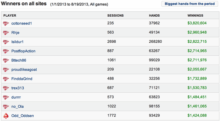Open FinddaGrind player link
The height and width of the screenshot is (121, 220).
[x=22, y=79]
